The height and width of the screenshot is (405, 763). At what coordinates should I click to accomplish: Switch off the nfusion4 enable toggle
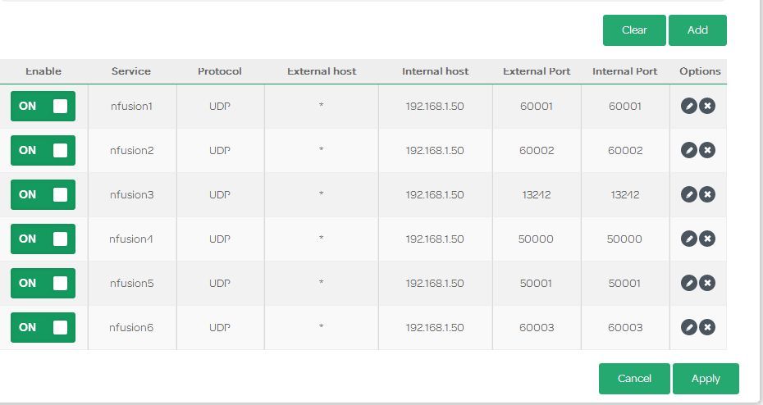pos(43,239)
